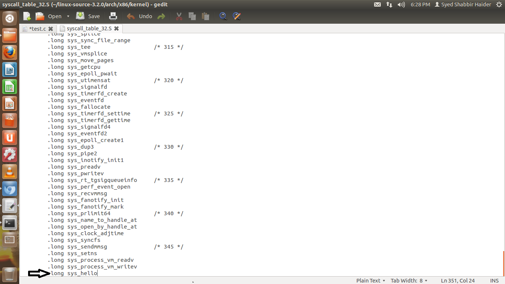Switch to the *test.c tab
505x284 pixels.
coord(37,28)
